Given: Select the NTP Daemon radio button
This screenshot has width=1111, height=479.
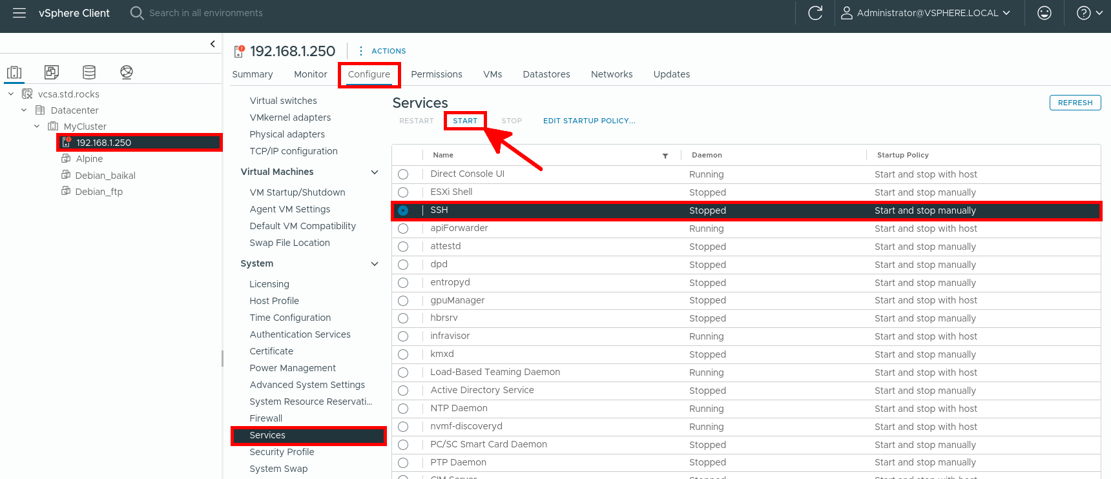Looking at the screenshot, I should (x=403, y=409).
